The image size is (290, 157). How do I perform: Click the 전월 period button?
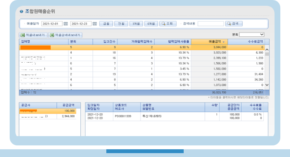point(121,24)
